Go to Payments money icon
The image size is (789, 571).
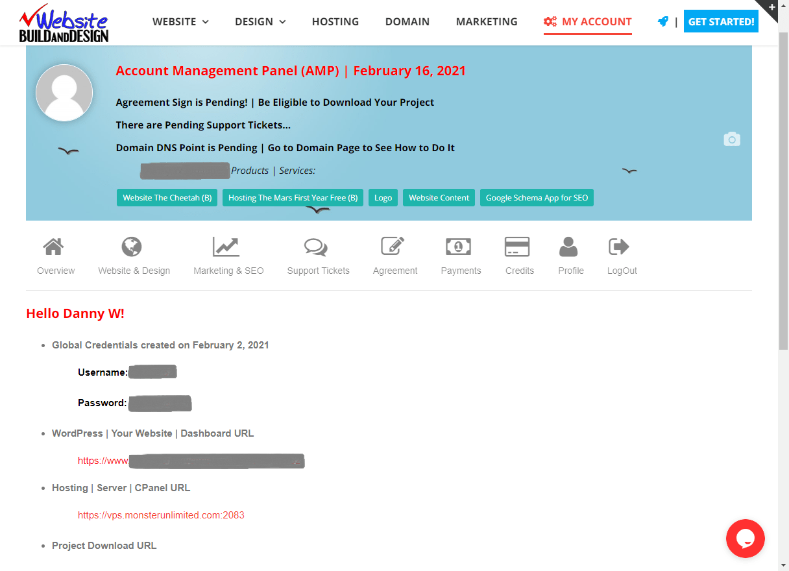(458, 247)
